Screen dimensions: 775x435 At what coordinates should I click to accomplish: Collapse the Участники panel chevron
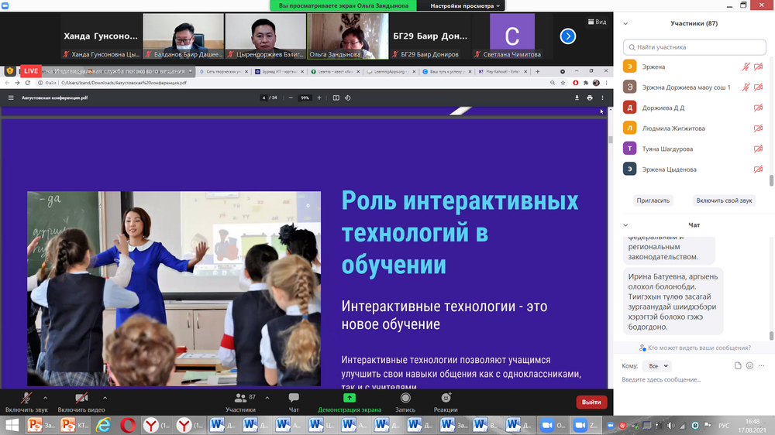[x=625, y=23]
